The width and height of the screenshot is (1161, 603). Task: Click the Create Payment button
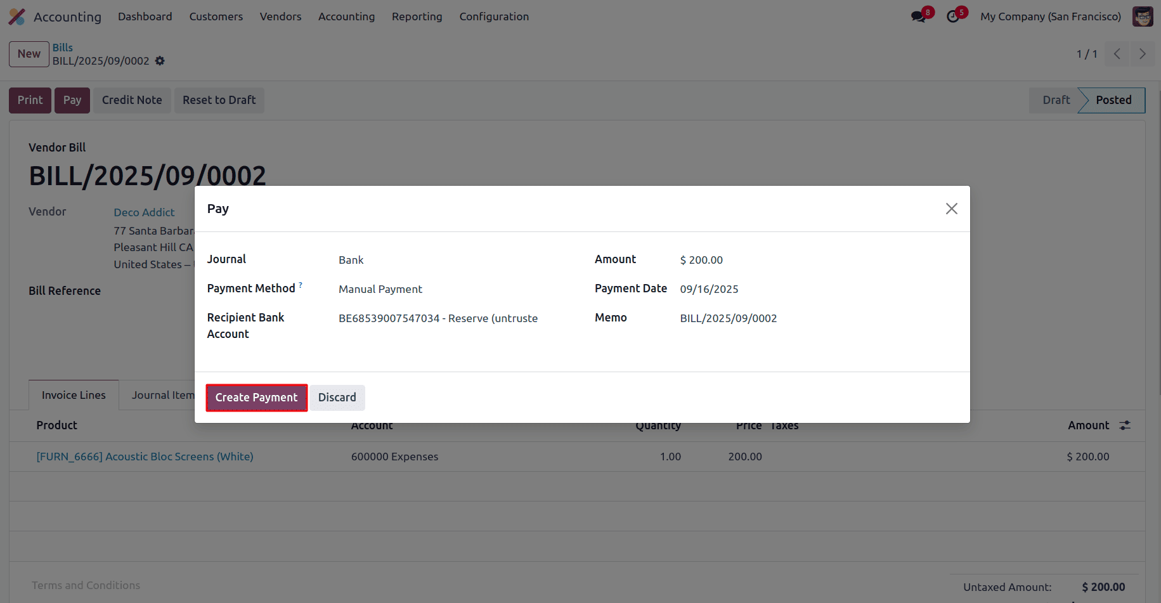[x=256, y=398]
